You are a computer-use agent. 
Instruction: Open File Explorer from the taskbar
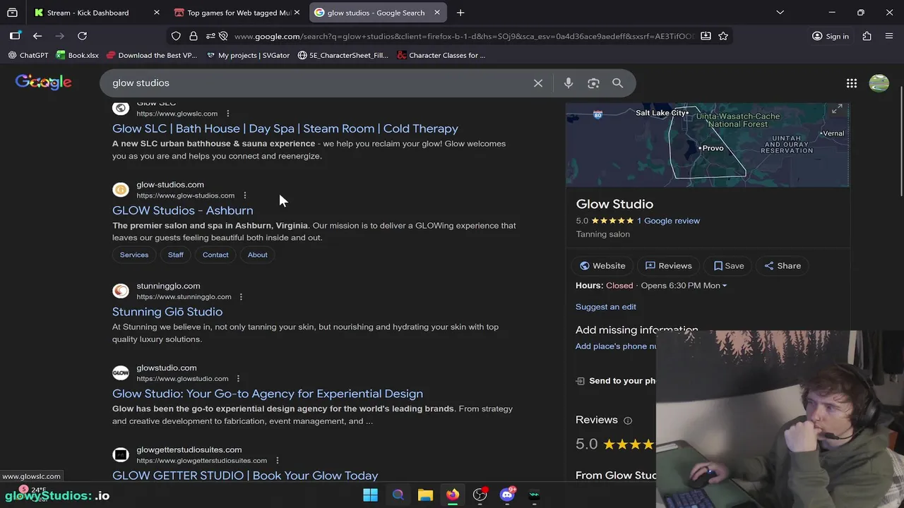[x=425, y=495]
